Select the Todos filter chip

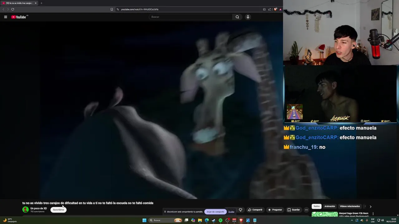click(317, 206)
